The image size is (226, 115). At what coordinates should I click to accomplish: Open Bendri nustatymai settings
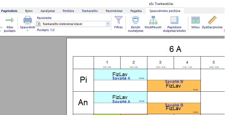(x=135, y=21)
